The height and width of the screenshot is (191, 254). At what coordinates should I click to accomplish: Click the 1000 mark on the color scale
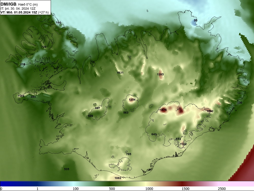[x=149, y=189]
